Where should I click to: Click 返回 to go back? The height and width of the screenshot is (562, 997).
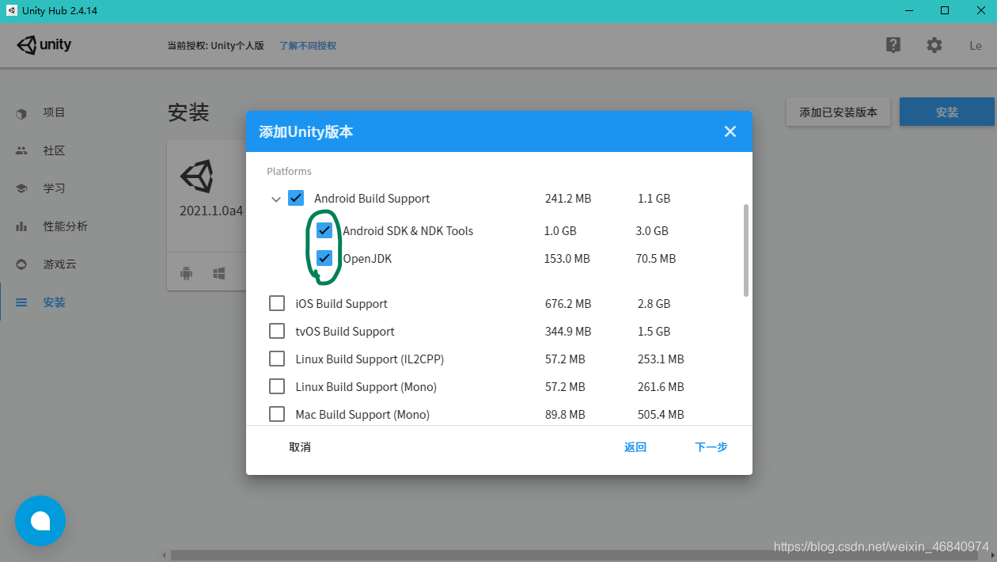635,447
